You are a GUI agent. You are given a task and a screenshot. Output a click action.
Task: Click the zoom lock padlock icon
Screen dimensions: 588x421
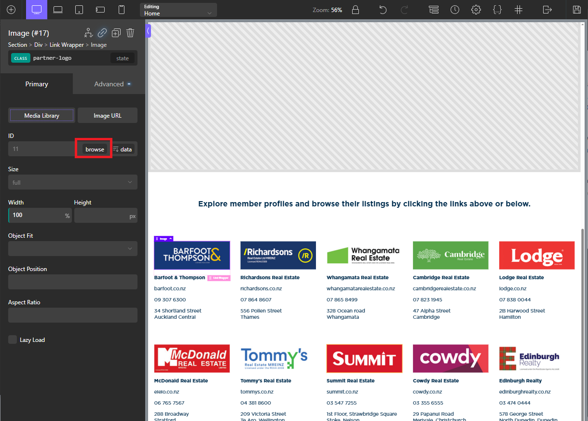356,10
